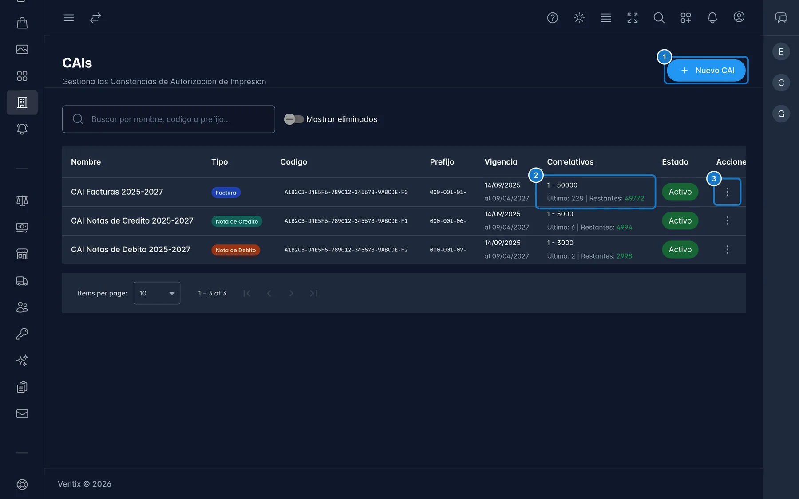This screenshot has width=799, height=499.
Task: Toggle Mostrar eliminados switch
Action: [x=294, y=119]
